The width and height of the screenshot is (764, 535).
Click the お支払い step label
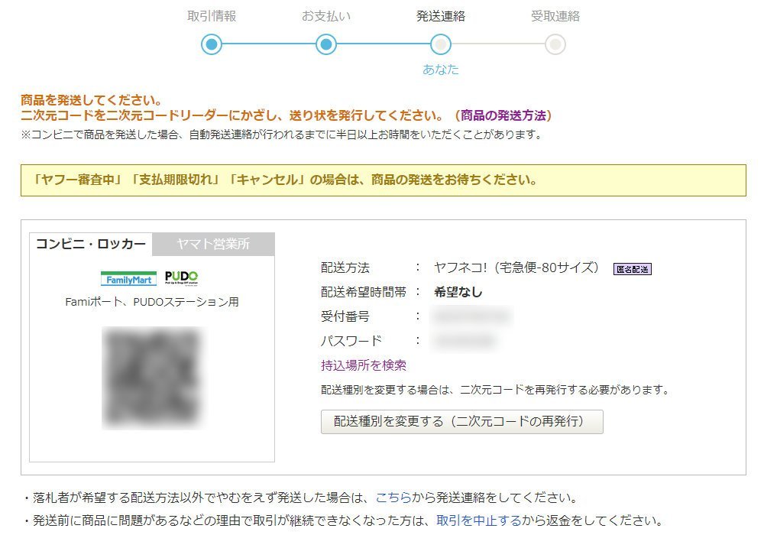326,16
